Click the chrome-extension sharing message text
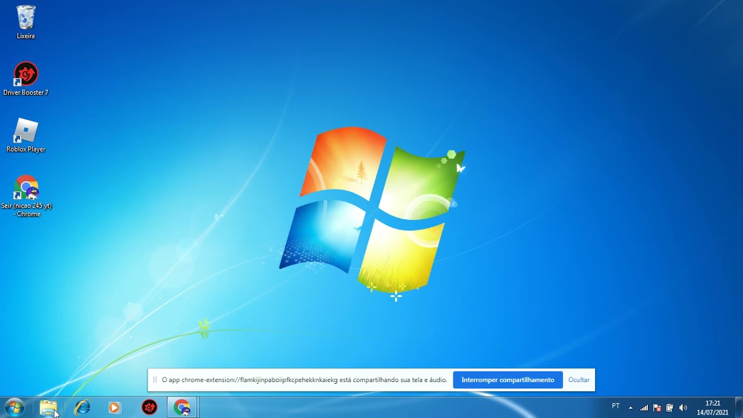The height and width of the screenshot is (418, 743). (x=304, y=380)
